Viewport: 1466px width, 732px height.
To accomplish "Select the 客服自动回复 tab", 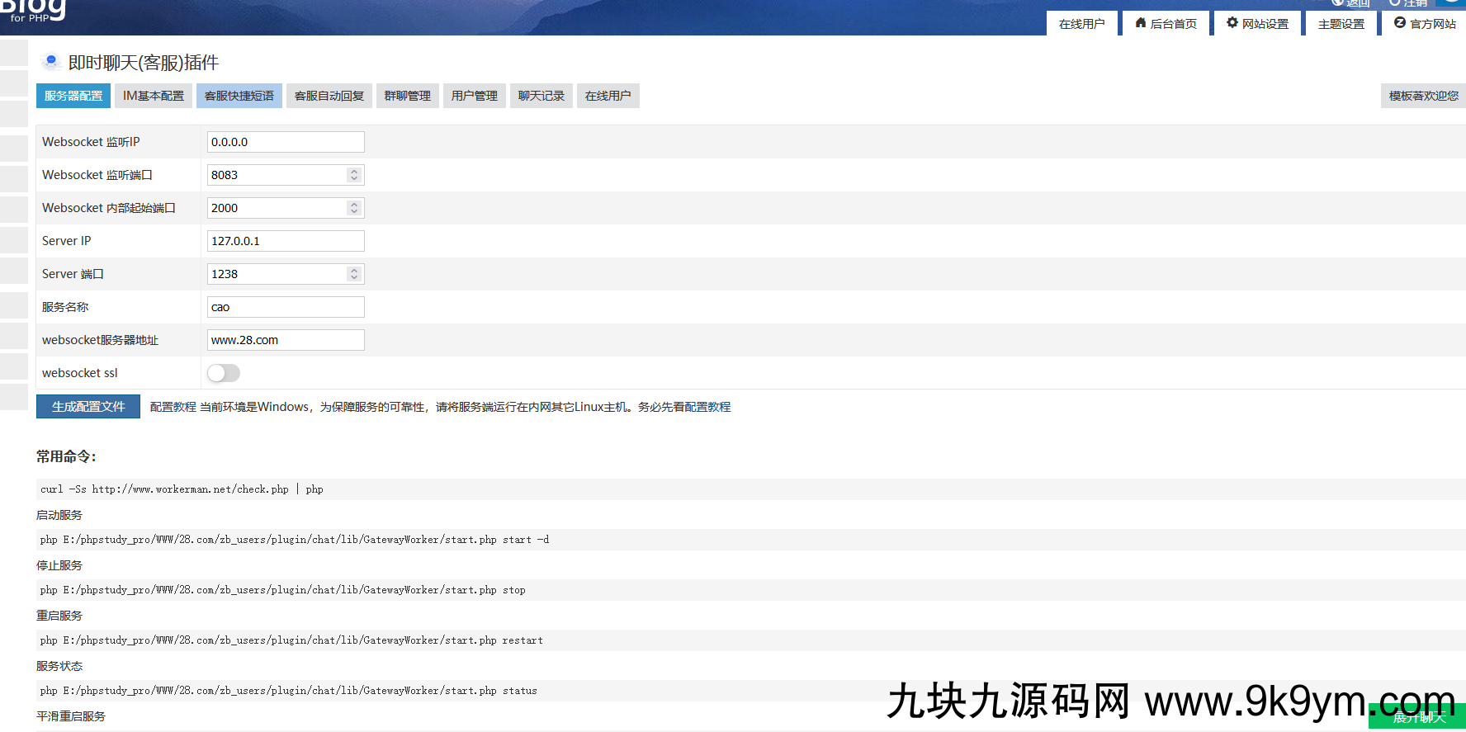I will click(329, 96).
